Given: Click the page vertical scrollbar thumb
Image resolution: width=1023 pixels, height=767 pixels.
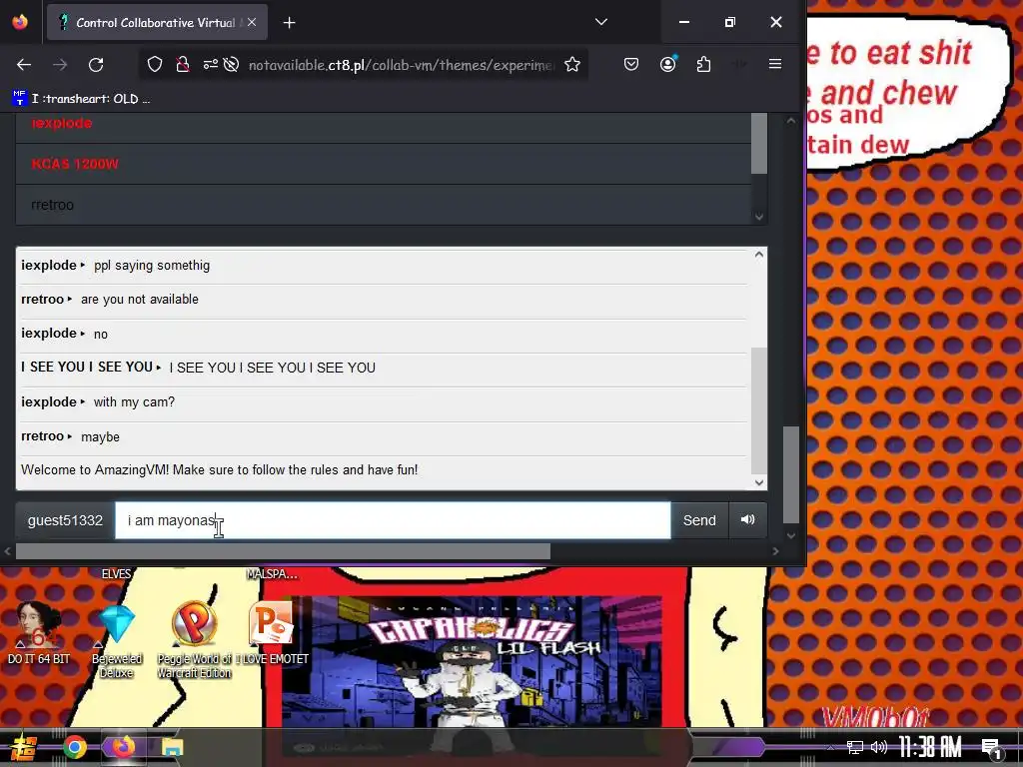Looking at the screenshot, I should 791,474.
